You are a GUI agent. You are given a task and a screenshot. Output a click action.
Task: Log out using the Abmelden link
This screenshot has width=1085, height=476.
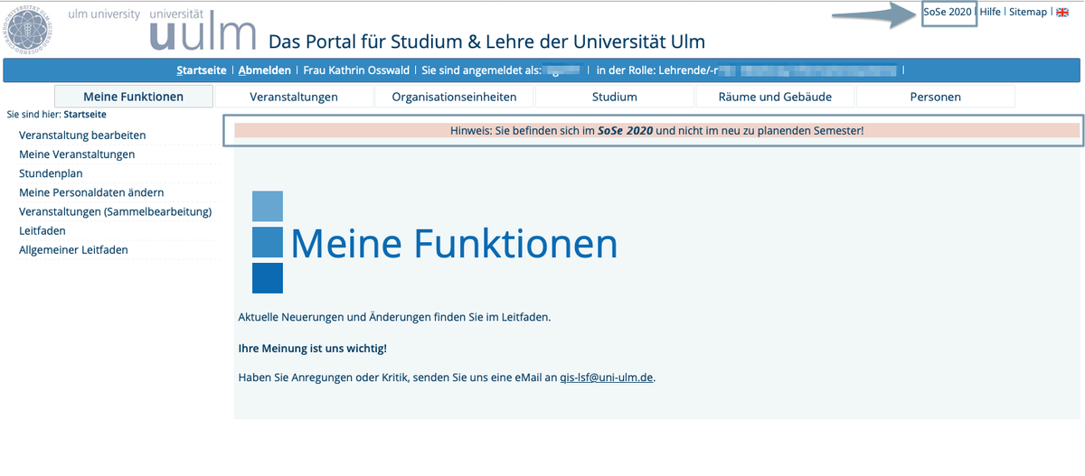point(264,70)
